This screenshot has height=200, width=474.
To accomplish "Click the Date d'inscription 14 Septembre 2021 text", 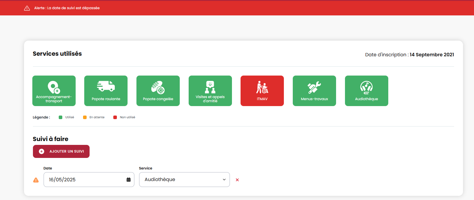I will coord(409,55).
